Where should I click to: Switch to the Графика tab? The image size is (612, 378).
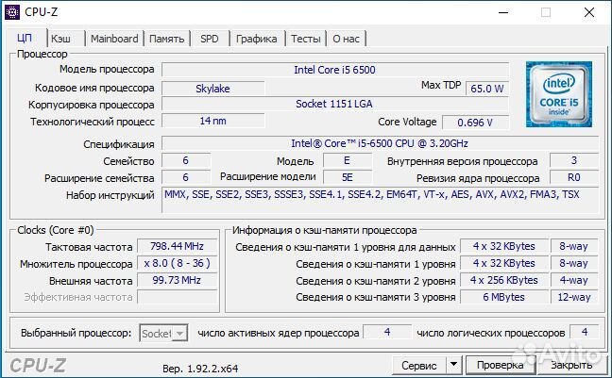coord(257,39)
